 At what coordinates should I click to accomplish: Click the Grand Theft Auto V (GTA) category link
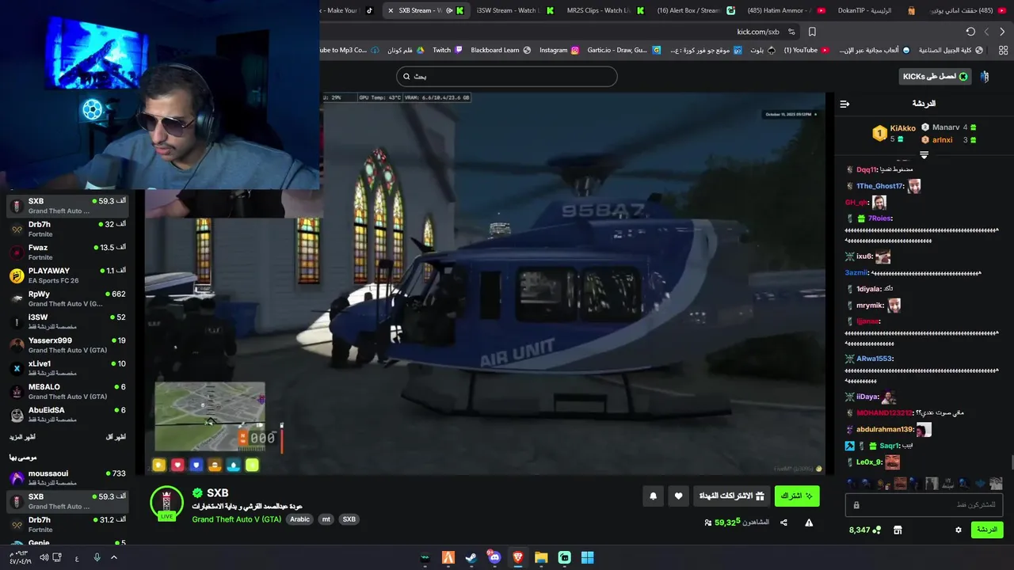236,519
